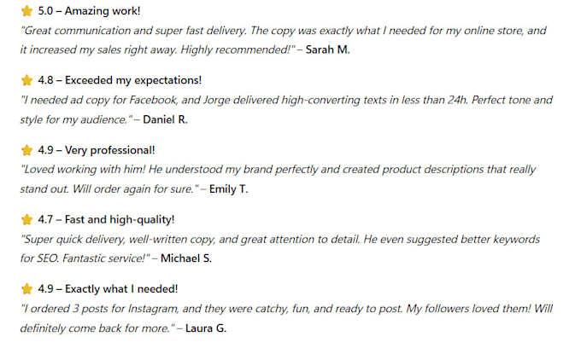Click reviewer name Michael S.
This screenshot has height=348, width=581.
pyautogui.click(x=186, y=258)
